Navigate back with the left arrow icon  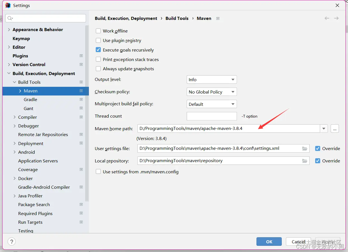pos(327,18)
